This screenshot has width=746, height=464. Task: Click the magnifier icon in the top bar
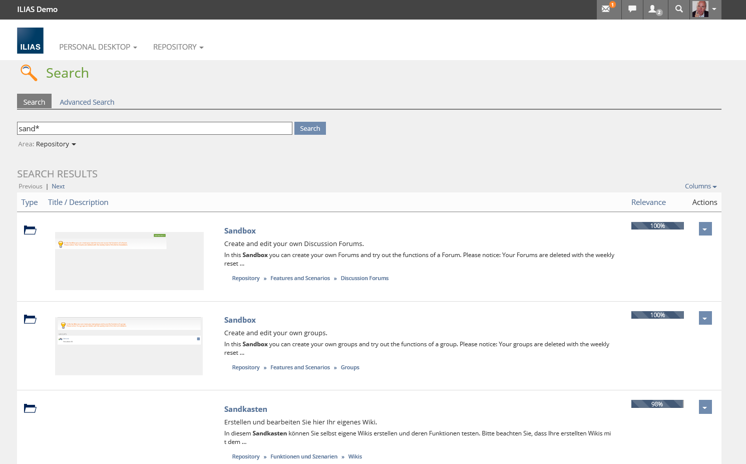click(679, 9)
